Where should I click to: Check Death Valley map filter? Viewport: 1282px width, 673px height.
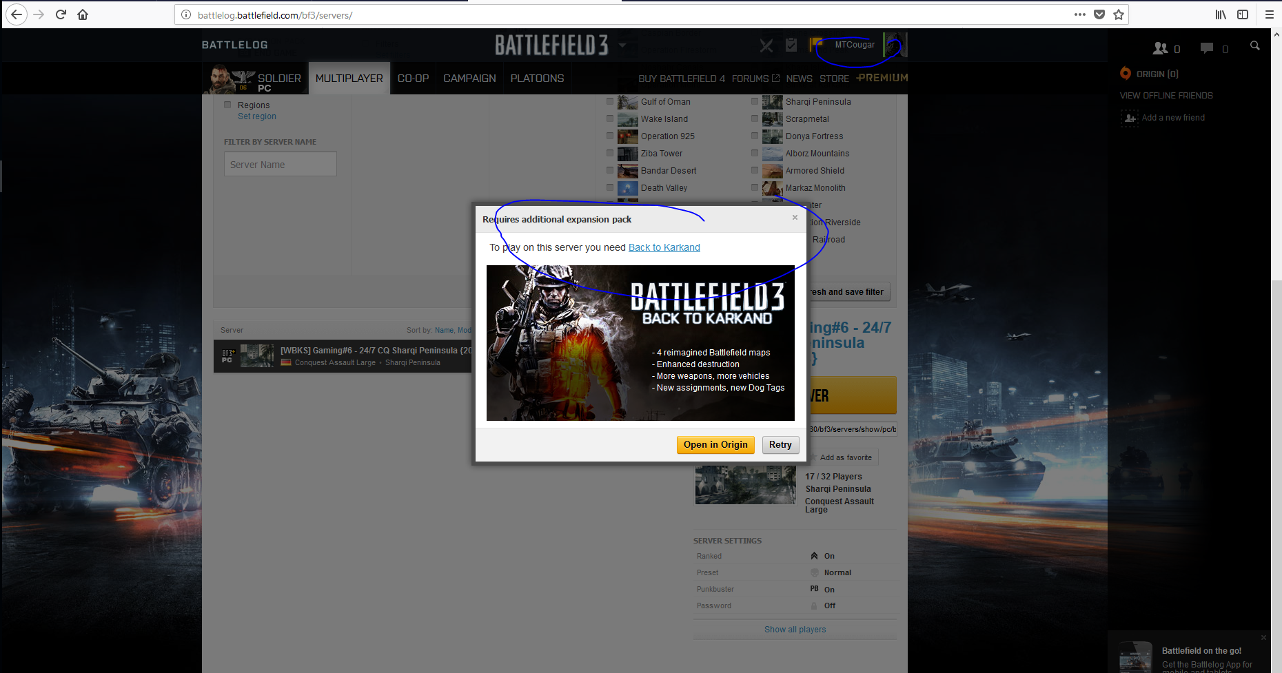[x=610, y=187]
